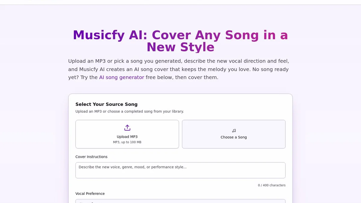The image size is (361, 203).
Task: Click the 'MP3, up to 100 MB' hint
Action: pos(127,142)
